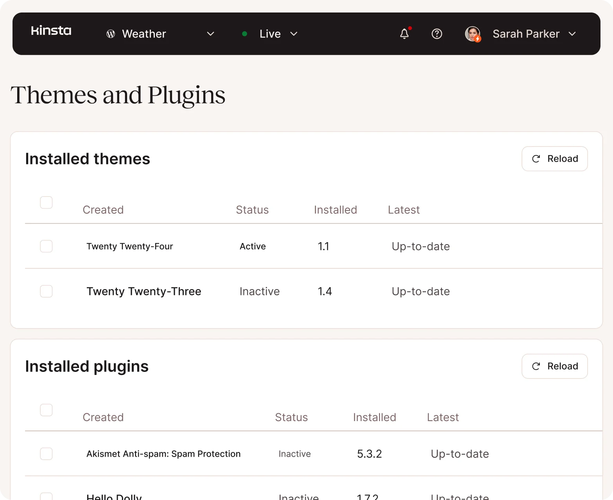The image size is (613, 500).
Task: Tick the Akismet Anti-spam plugin checkbox
Action: (47, 454)
